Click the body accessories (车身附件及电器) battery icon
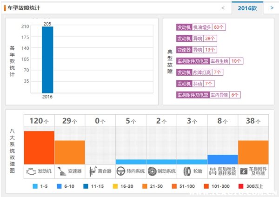This screenshot has width=279, height=197. (x=244, y=171)
